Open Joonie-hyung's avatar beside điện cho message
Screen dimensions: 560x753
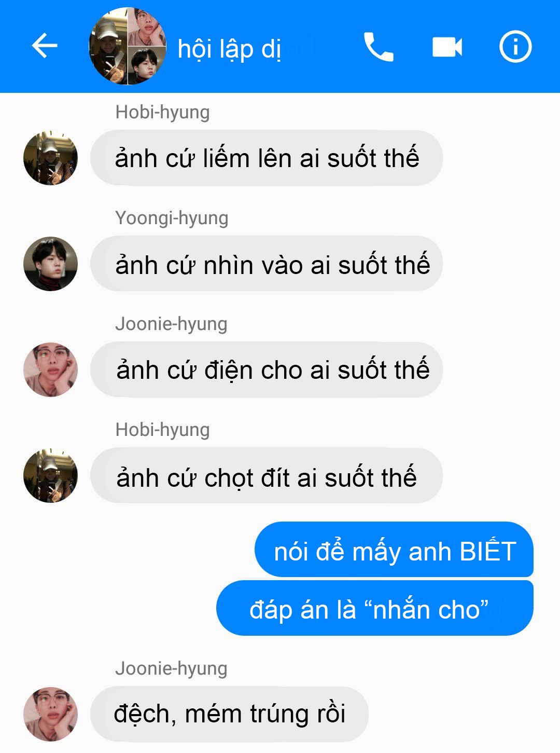click(x=50, y=369)
